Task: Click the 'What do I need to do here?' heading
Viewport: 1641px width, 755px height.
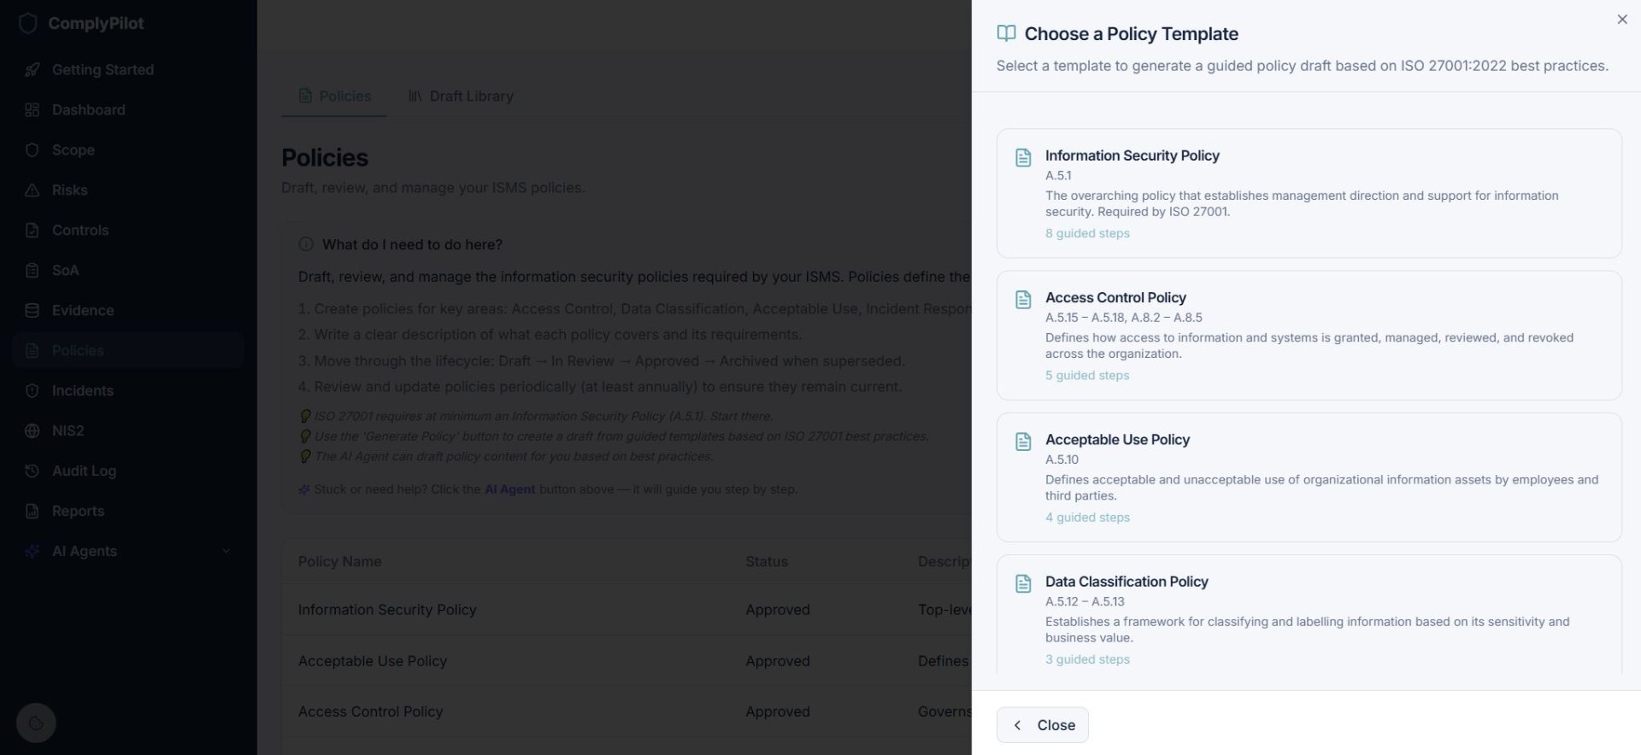Action: [x=412, y=244]
